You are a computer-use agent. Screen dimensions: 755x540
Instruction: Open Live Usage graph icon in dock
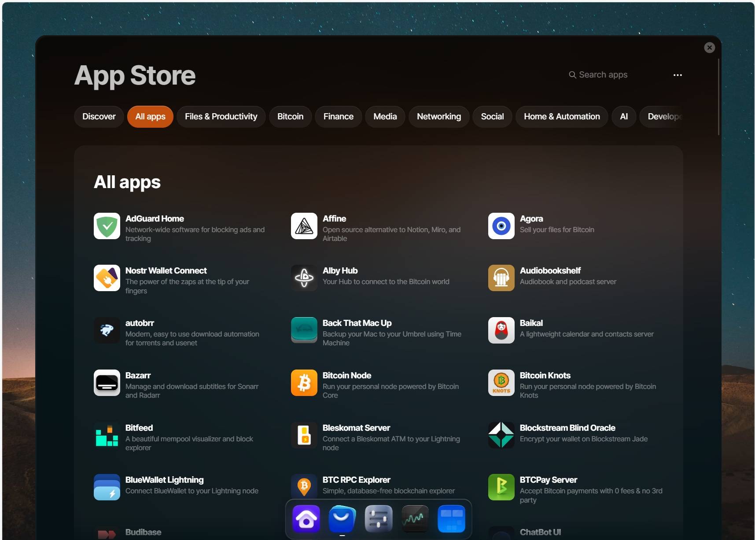[415, 519]
